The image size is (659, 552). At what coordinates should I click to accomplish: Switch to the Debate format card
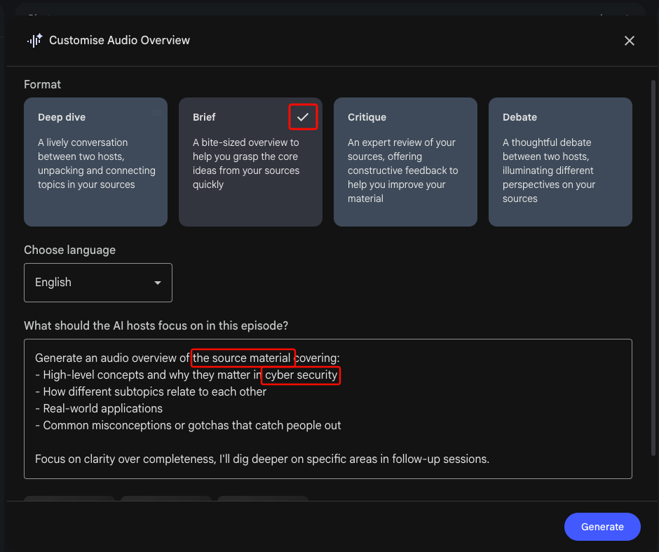click(x=560, y=161)
